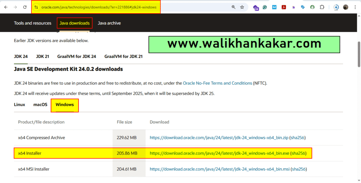Screen dimensions: 361x183
Task: Bookmark this page with the star icon
Action: pos(242,7)
